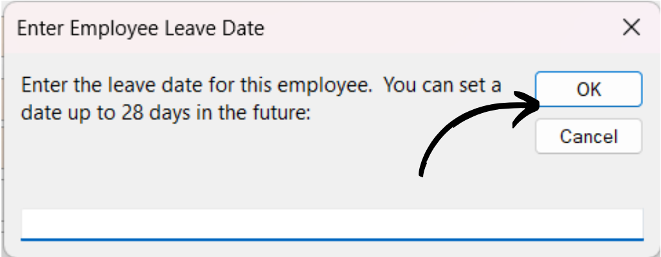Dismiss the leave date prompt via Cancel
Image resolution: width=661 pixels, height=257 pixels.
588,136
